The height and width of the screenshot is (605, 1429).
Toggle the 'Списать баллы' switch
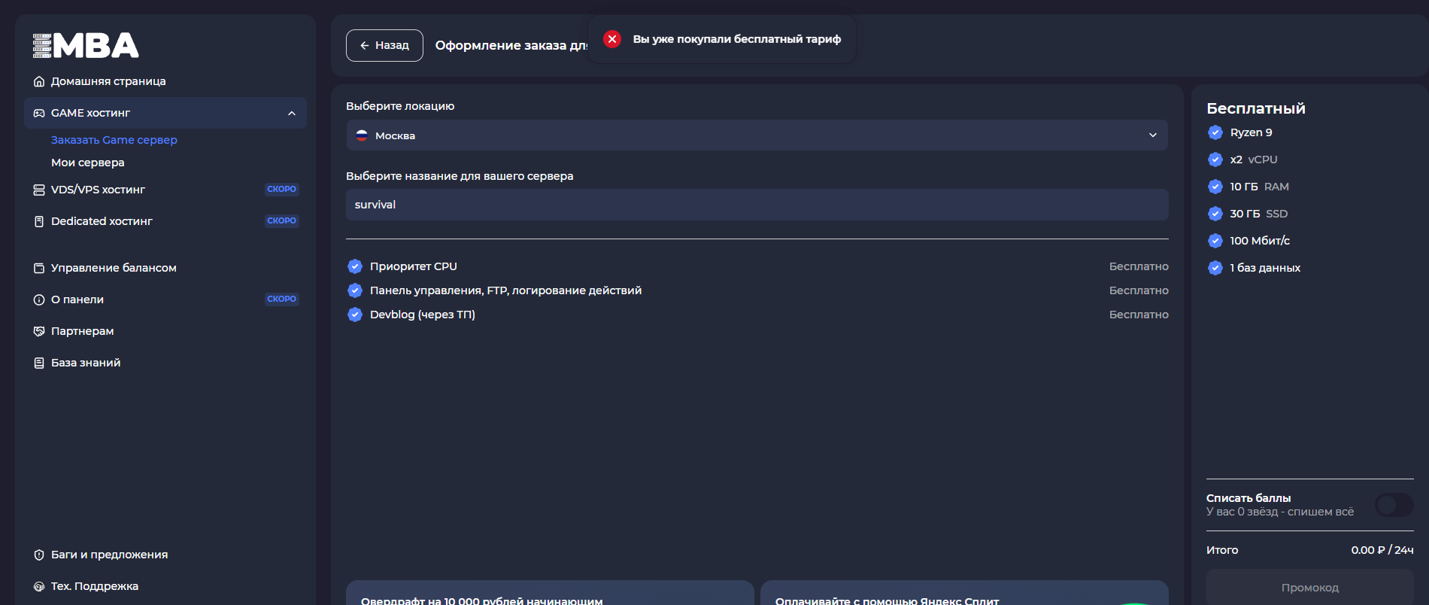tap(1394, 505)
